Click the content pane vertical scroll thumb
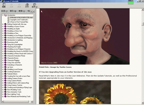 [143, 24]
